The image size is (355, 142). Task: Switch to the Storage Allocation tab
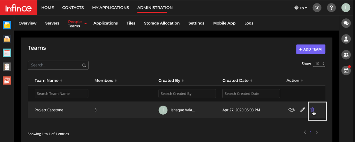(162, 23)
